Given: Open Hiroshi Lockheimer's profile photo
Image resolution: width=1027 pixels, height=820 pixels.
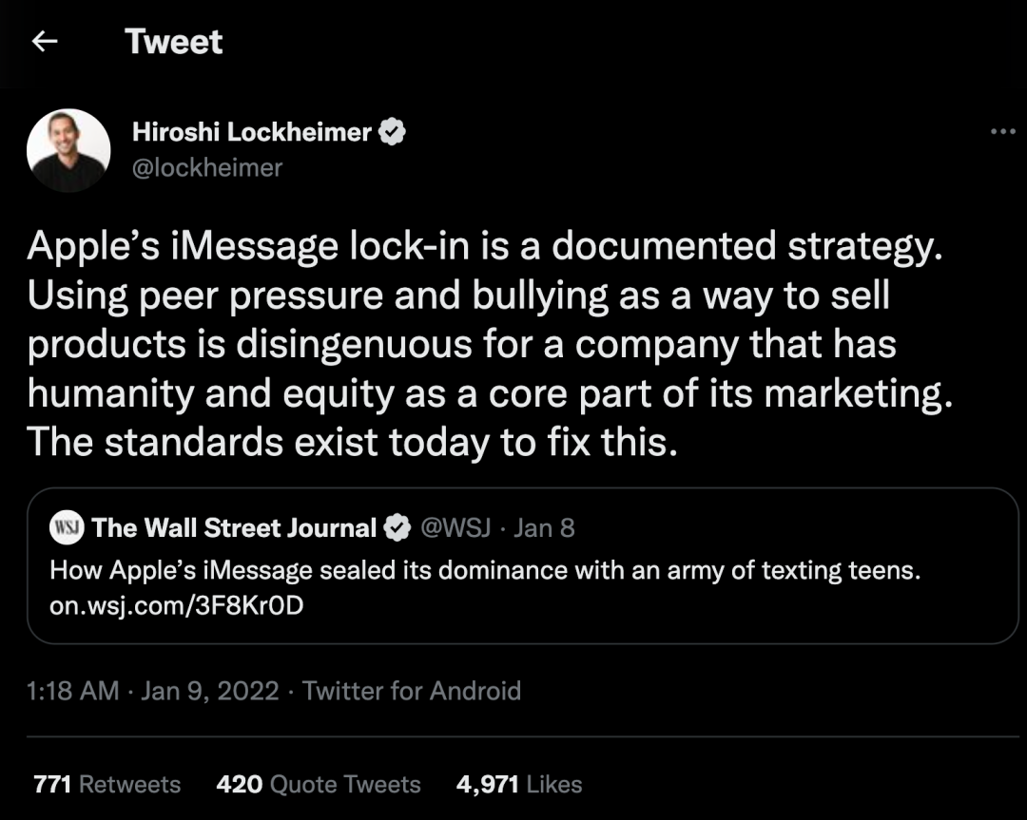Looking at the screenshot, I should (68, 151).
